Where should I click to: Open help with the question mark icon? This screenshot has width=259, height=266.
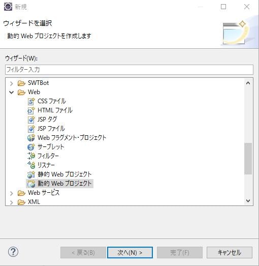point(13,252)
